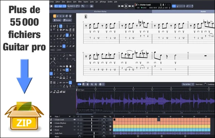
Task: Open the layout view dropdown
Action: point(78,6)
